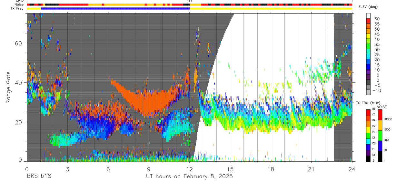This screenshot has height=183, width=396.
Task: Click the red TX FRQ swatch between 17 and 18
Action: point(368,112)
